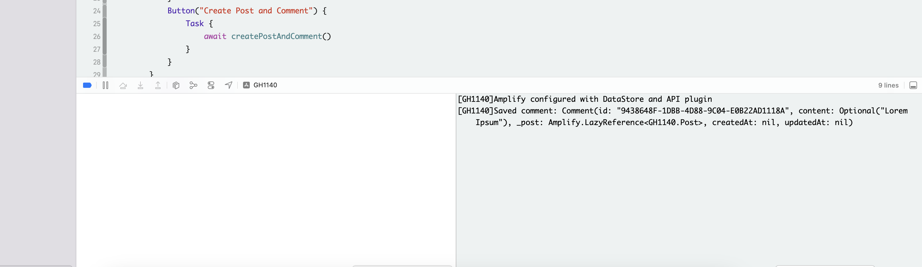This screenshot has width=922, height=267.
Task: Step over the current line
Action: coord(123,85)
